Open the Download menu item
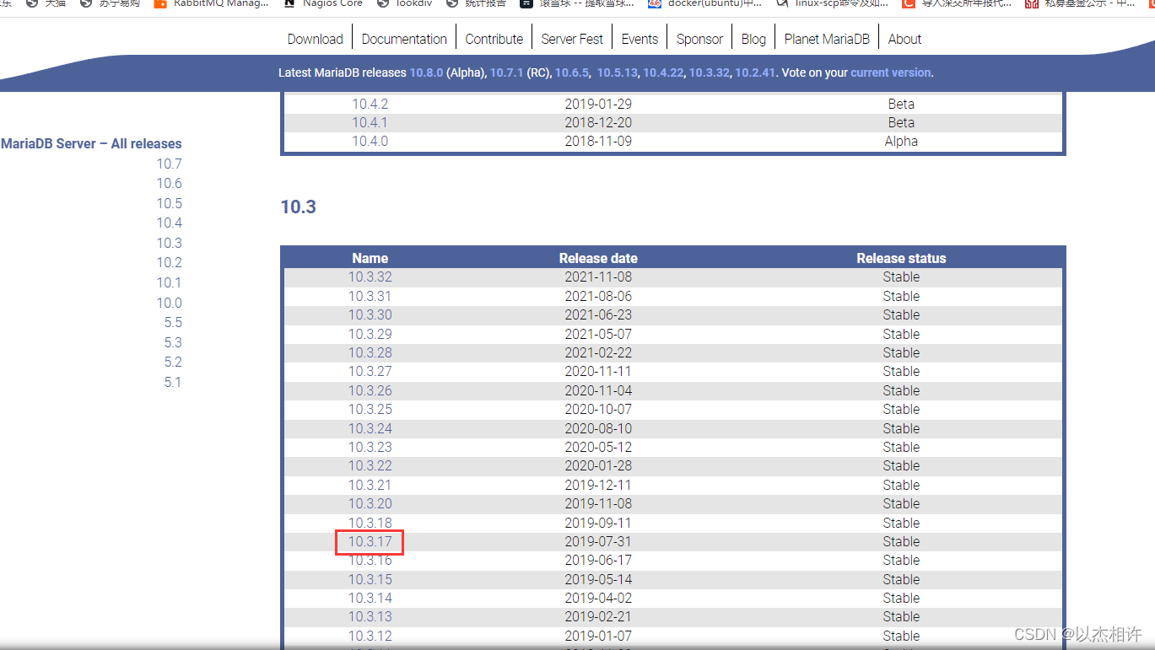This screenshot has width=1155, height=650. 315,39
